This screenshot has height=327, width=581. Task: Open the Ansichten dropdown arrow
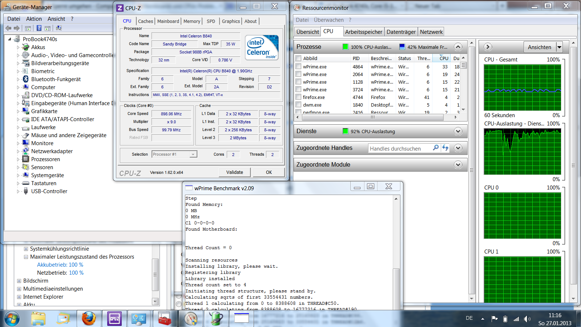[559, 47]
